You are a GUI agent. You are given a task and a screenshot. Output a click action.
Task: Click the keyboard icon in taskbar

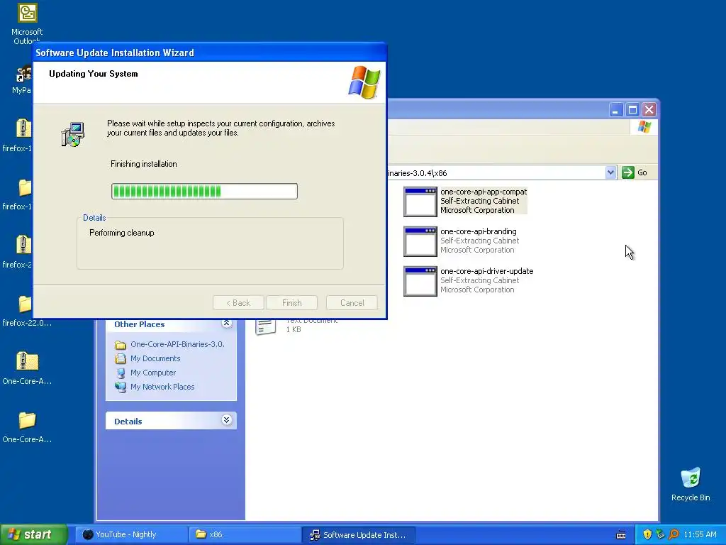pyautogui.click(x=621, y=535)
